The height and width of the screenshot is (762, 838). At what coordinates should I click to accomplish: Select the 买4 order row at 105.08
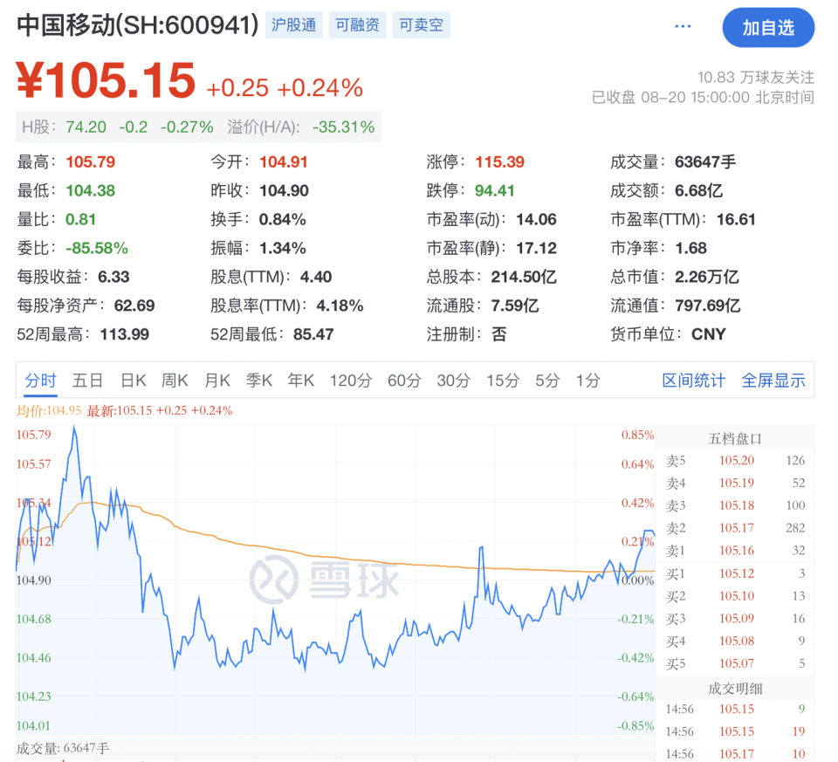(735, 641)
